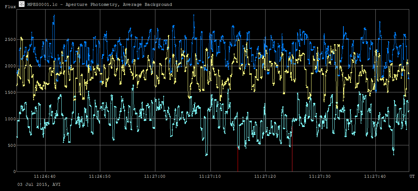Click the 0 flux axis value
The image size is (418, 191).
coord(14,172)
